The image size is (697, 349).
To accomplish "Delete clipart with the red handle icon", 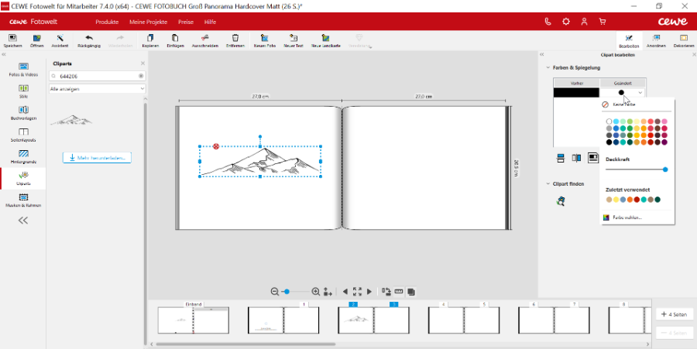I will [x=216, y=146].
